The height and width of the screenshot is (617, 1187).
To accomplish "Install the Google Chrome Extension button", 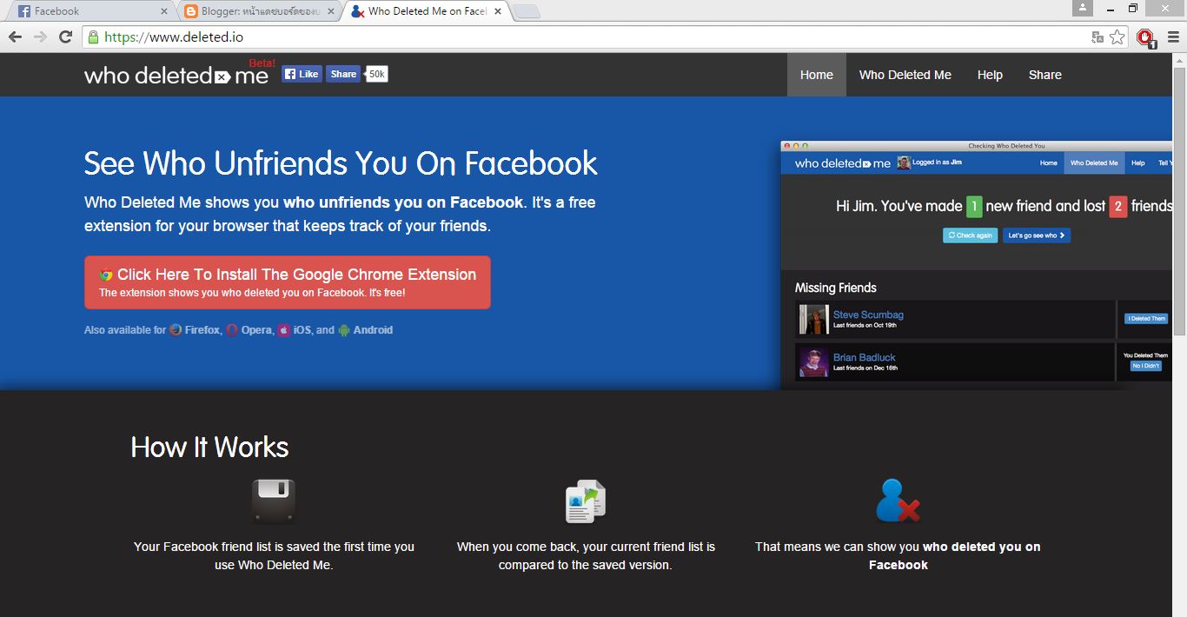I will 288,282.
